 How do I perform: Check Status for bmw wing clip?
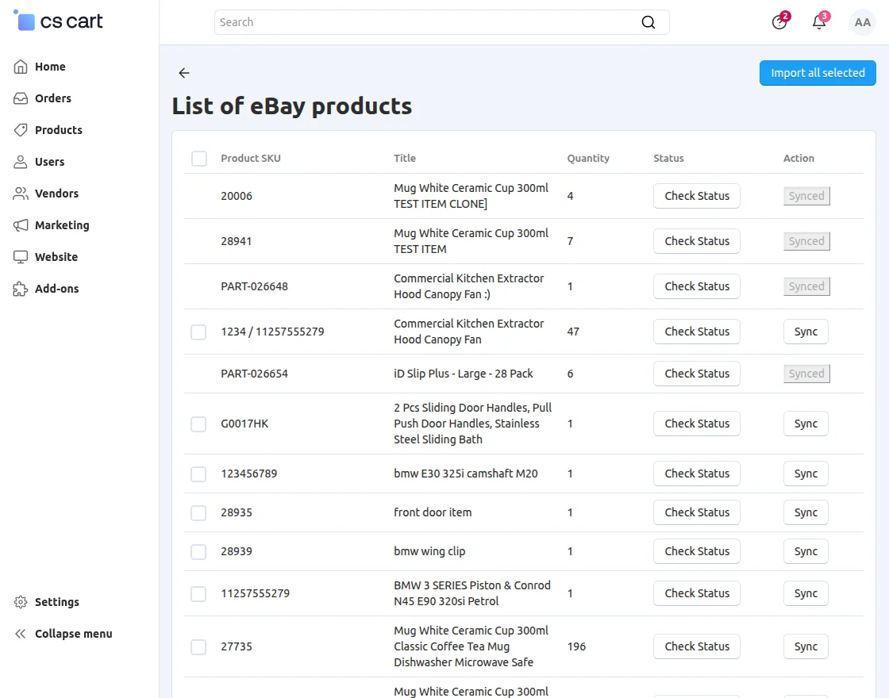(x=696, y=551)
